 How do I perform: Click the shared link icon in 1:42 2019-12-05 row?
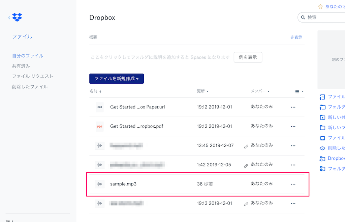[x=246, y=166]
